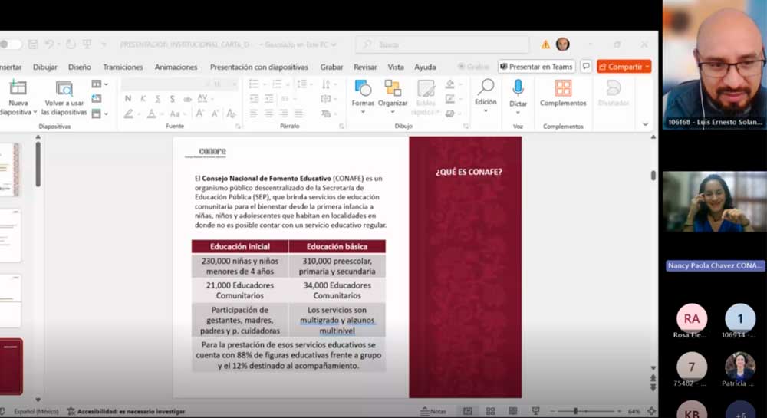Fit slide to current window icon

(x=652, y=411)
